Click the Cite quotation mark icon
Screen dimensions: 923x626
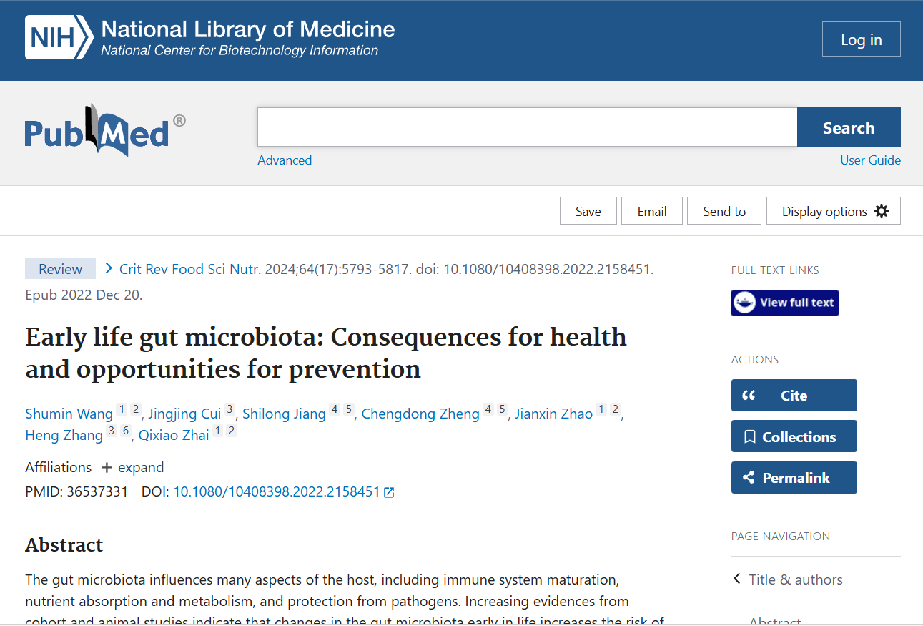click(x=749, y=396)
